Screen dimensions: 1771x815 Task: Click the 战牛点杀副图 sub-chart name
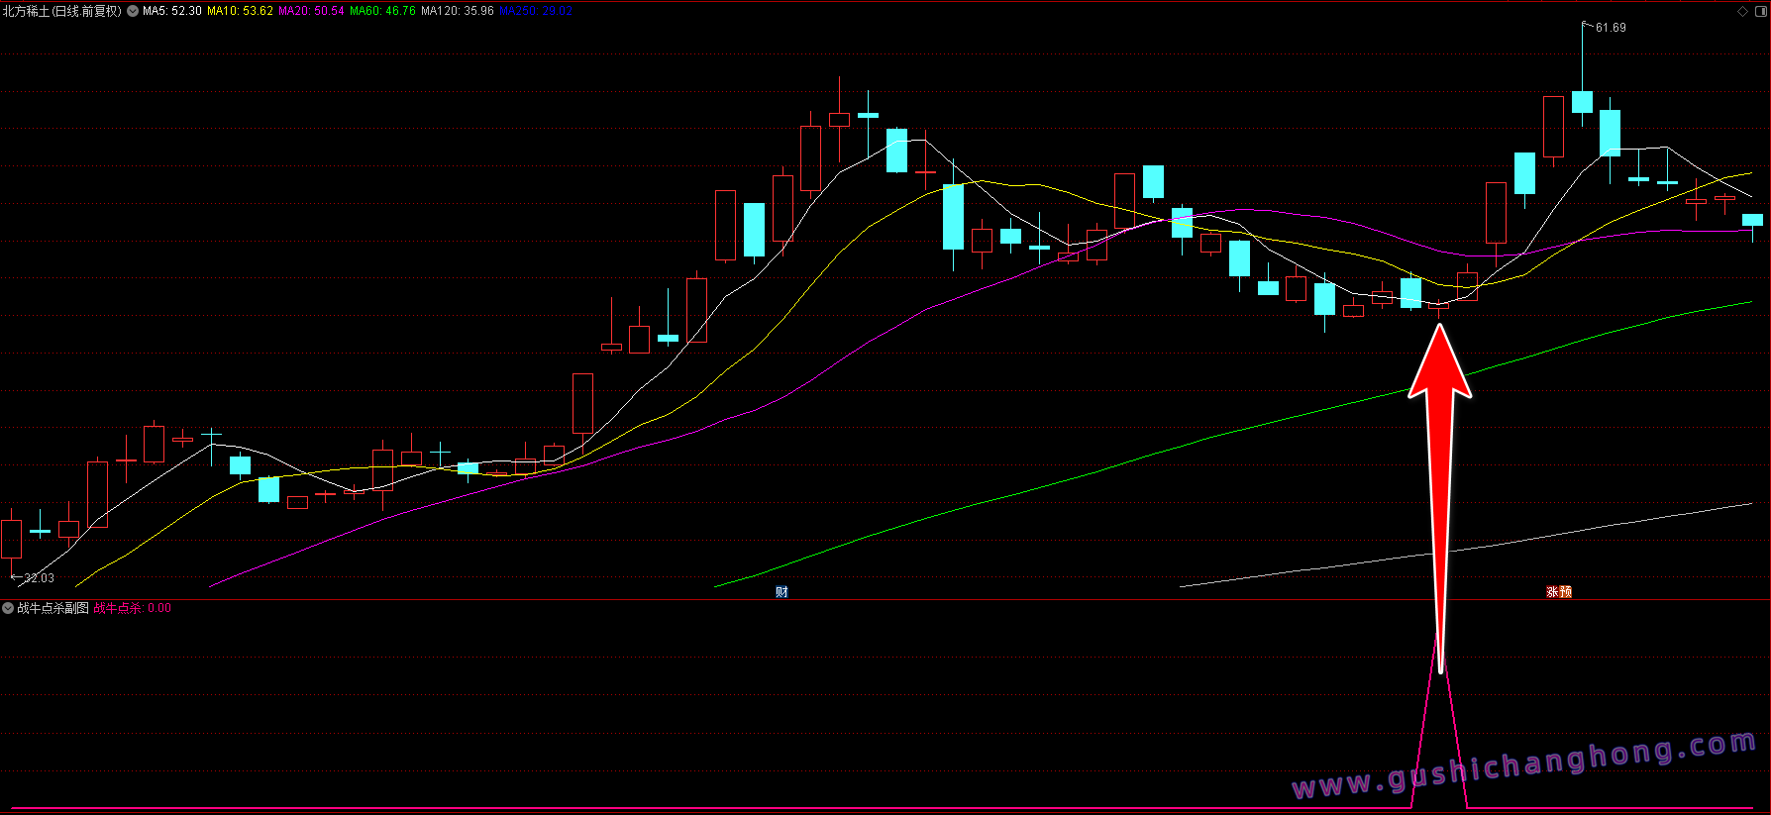click(x=52, y=608)
